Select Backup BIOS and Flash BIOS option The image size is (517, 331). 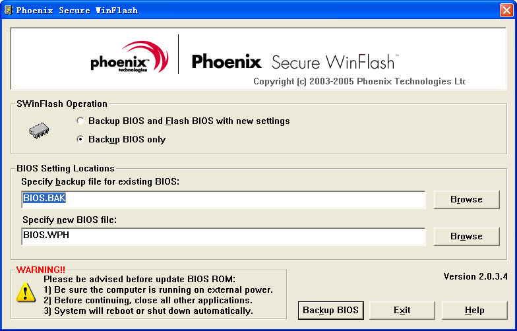click(80, 121)
